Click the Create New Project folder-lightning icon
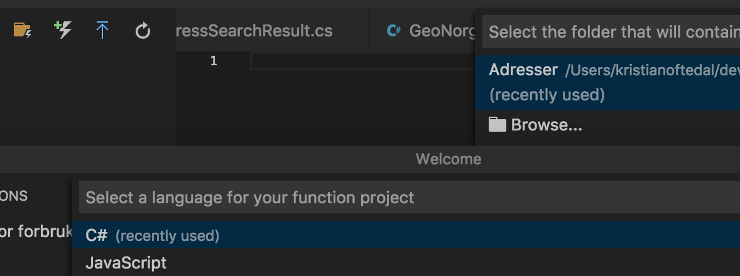The width and height of the screenshot is (740, 276). tap(23, 29)
